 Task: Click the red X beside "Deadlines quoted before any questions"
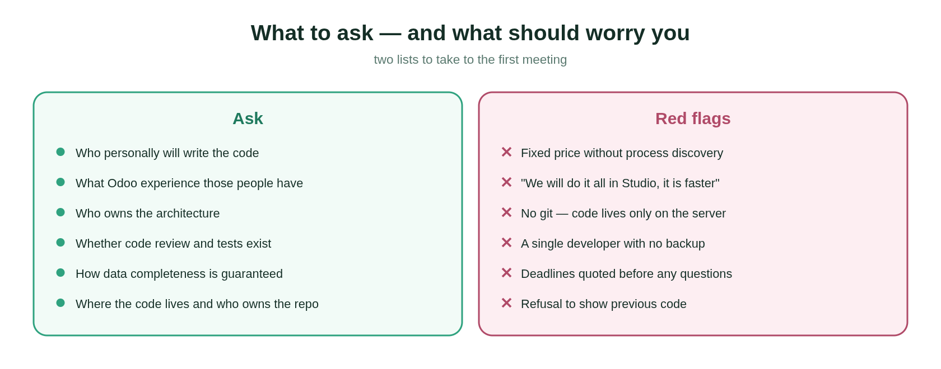click(x=506, y=273)
